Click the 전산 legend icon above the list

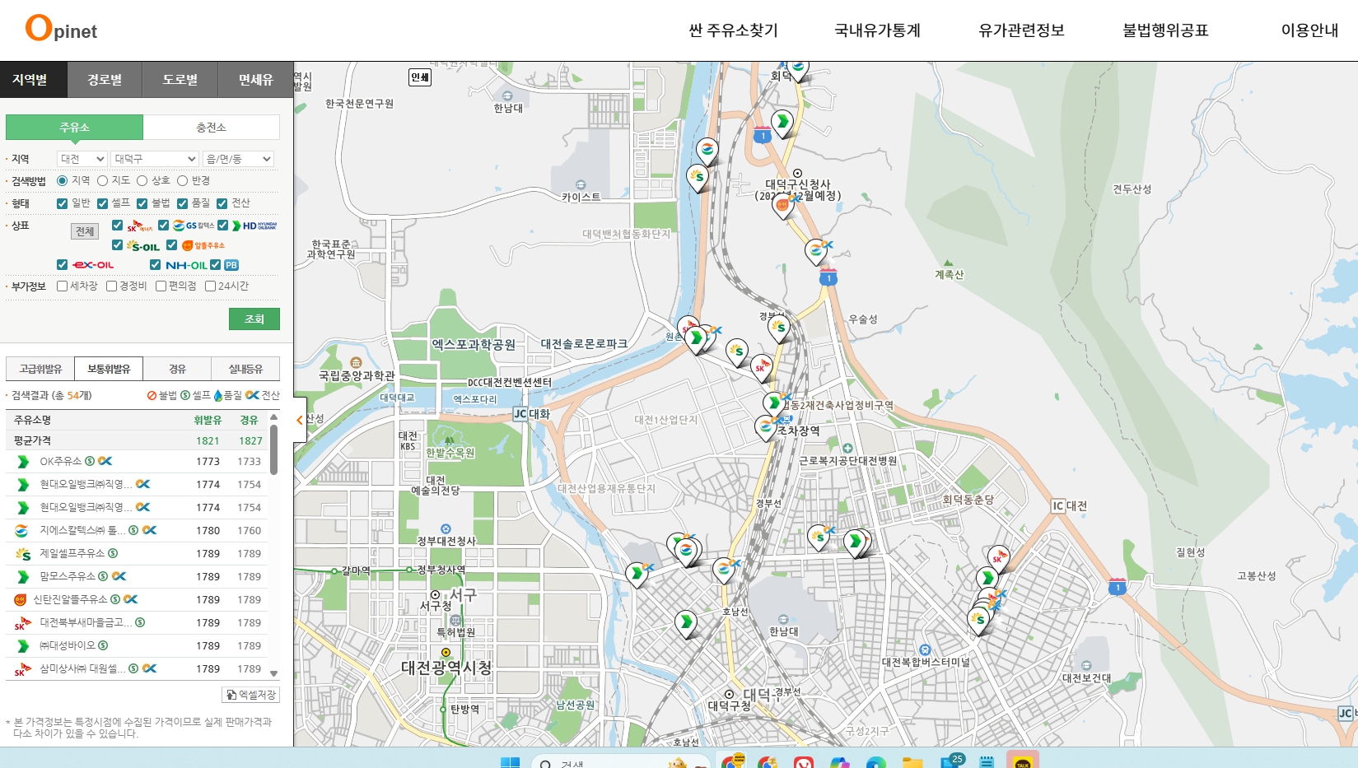252,396
